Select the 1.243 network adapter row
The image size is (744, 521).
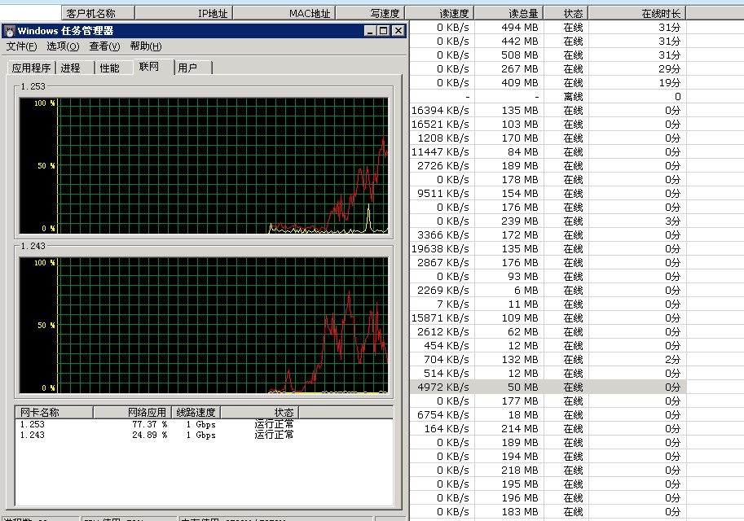[x=33, y=435]
